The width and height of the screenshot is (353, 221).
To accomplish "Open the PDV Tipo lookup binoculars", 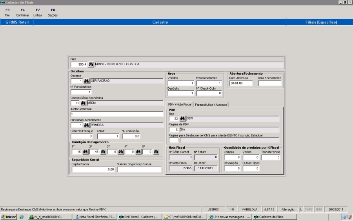I will click(182, 118).
